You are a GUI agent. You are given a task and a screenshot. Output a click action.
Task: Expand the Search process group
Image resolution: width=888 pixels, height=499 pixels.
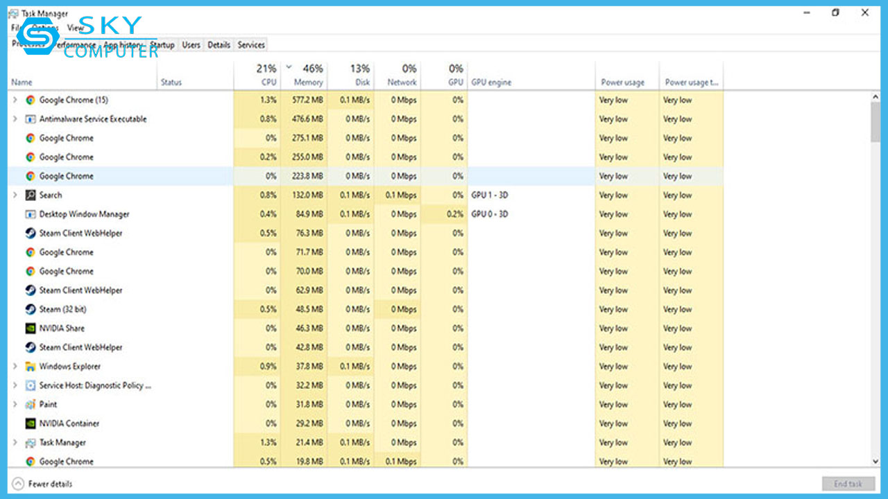click(15, 195)
